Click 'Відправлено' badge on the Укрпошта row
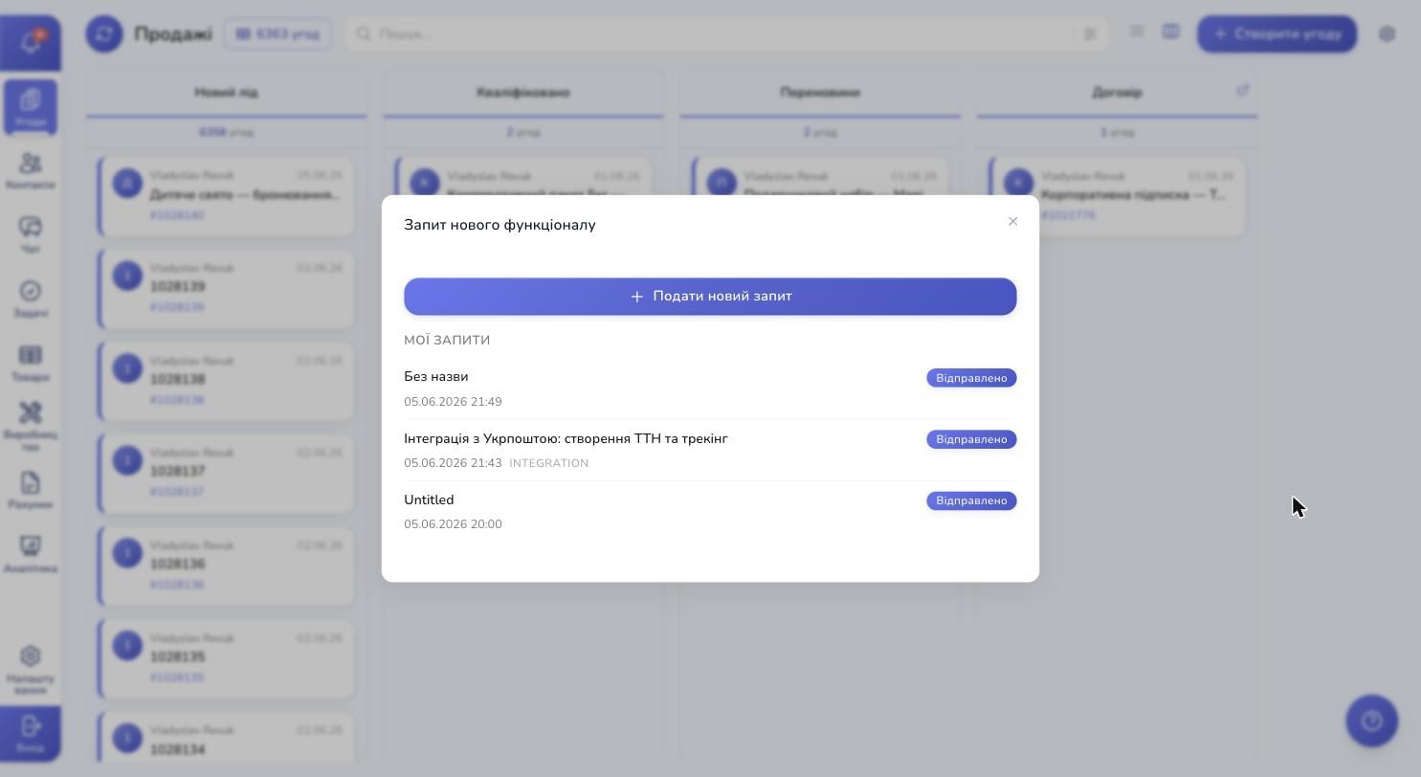 (x=971, y=439)
